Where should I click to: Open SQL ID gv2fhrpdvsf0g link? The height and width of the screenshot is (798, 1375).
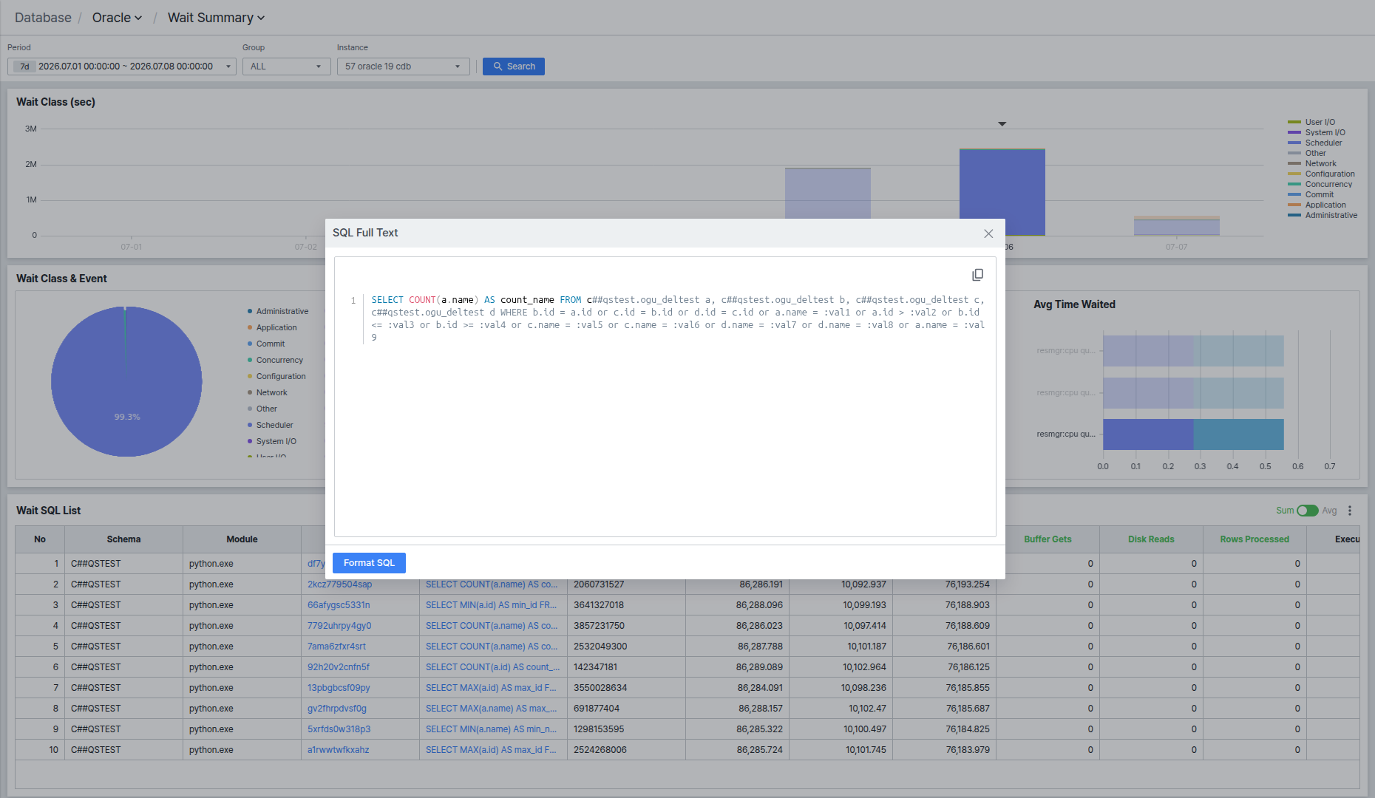tap(337, 709)
